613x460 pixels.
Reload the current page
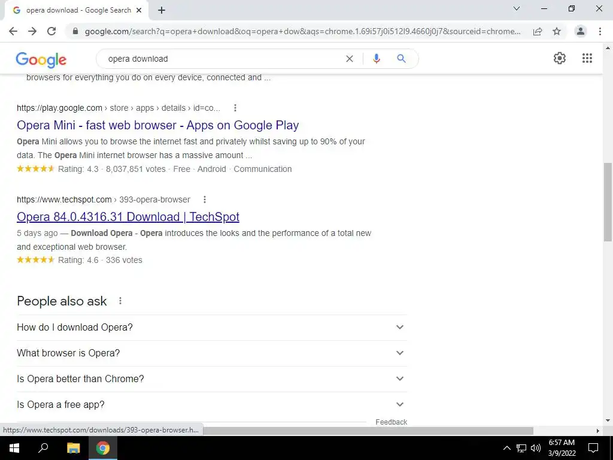(51, 31)
